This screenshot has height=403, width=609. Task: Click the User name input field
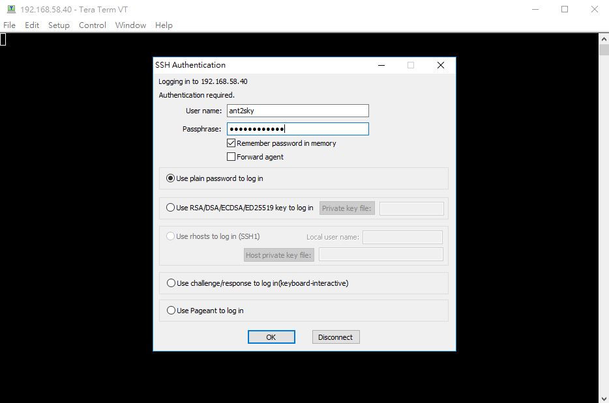298,111
